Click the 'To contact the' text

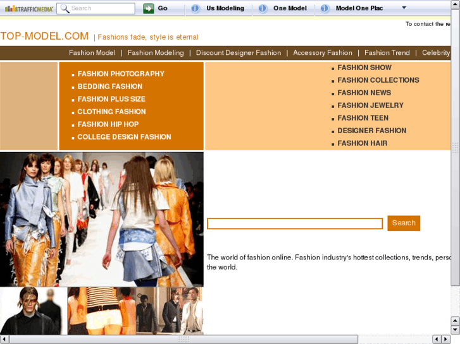428,24
